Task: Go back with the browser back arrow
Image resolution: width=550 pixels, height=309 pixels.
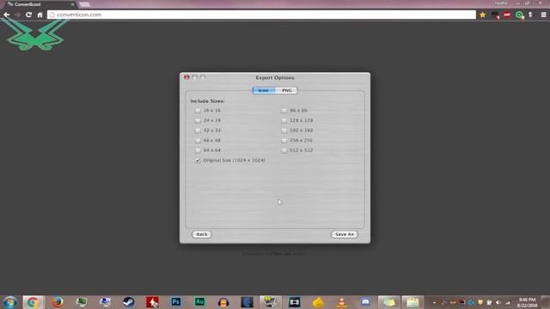Action: coord(7,15)
